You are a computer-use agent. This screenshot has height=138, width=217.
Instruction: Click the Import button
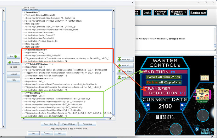click(x=13, y=74)
